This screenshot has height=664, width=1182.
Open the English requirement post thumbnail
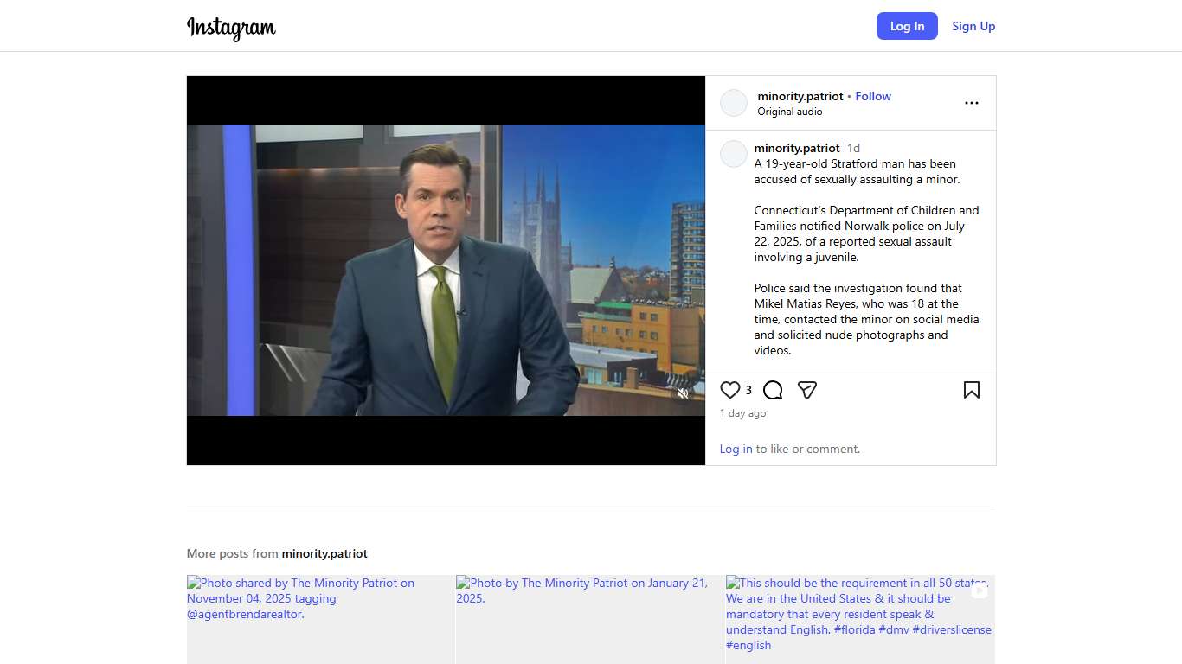(x=859, y=619)
